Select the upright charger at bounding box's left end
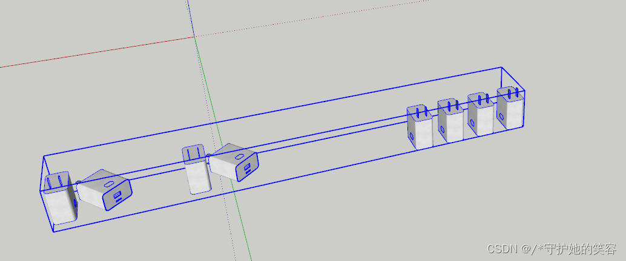The width and height of the screenshot is (626, 261). 61,198
